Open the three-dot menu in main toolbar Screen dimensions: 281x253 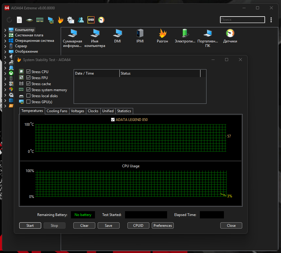coord(271,20)
